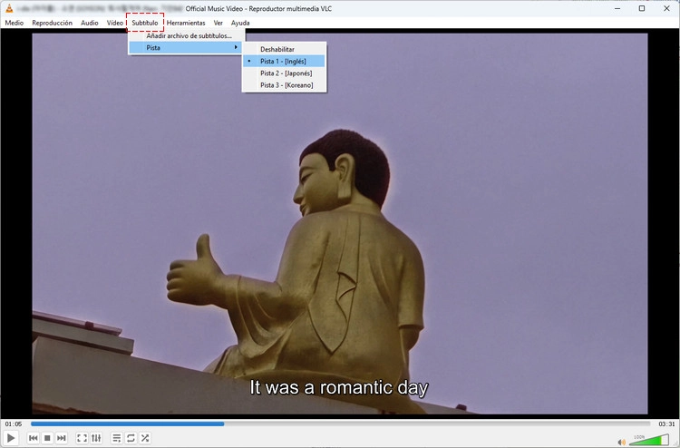Toggle fullscreen video mode
This screenshot has height=448, width=680.
[x=82, y=438]
